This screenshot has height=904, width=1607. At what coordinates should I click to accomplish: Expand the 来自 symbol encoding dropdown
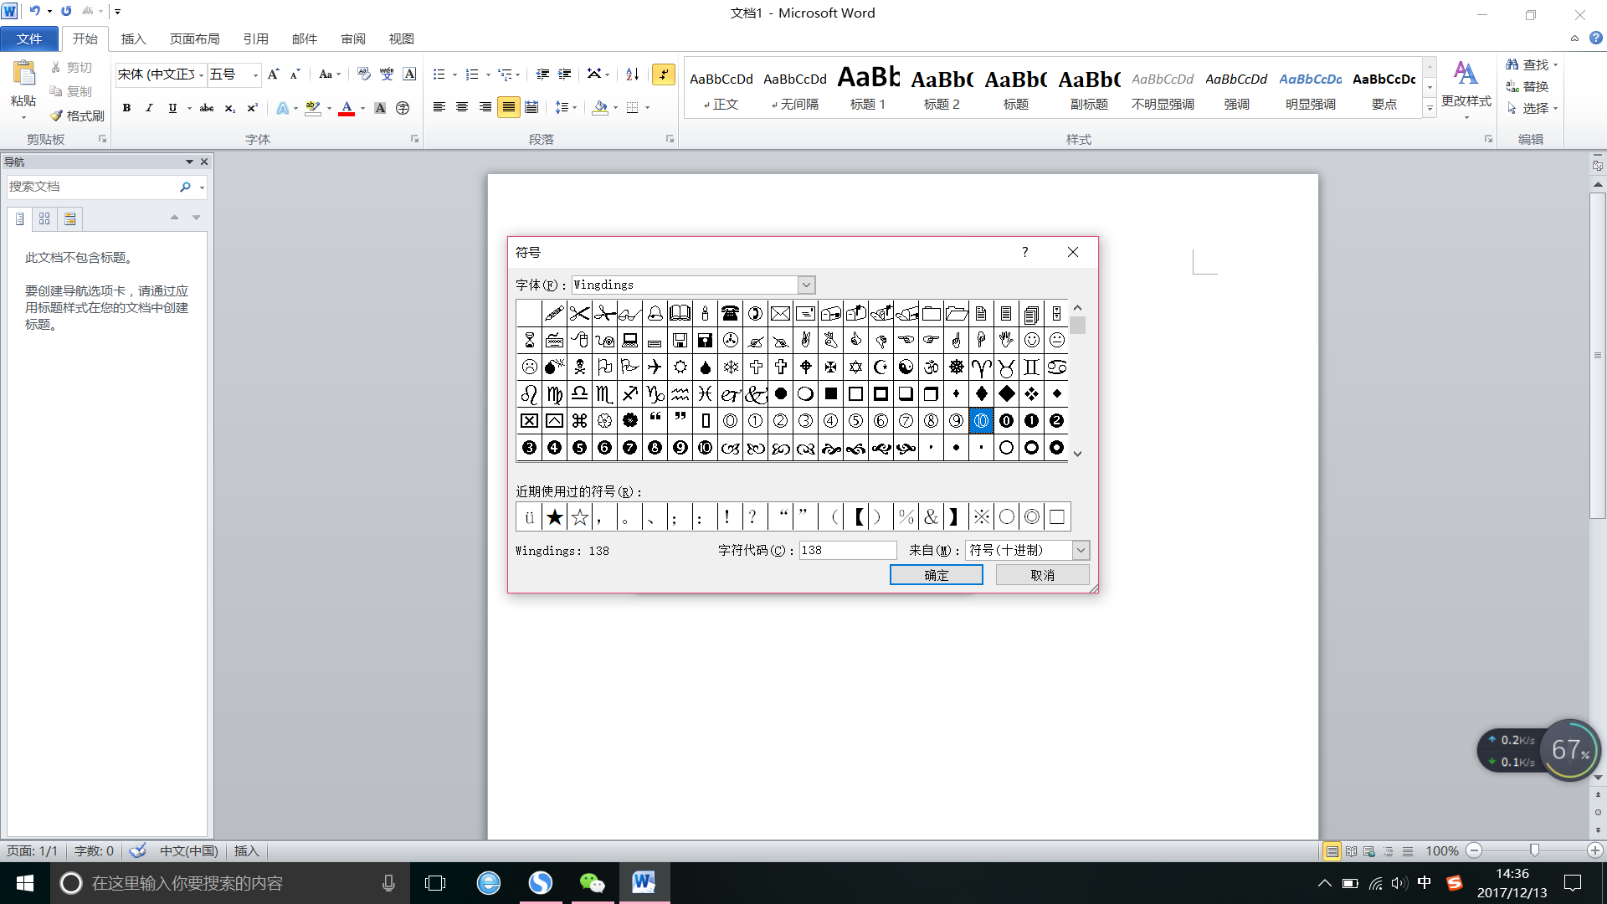1081,550
